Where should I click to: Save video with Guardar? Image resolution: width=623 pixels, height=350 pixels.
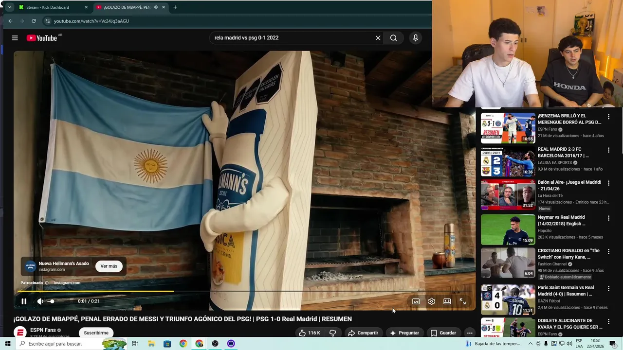[x=443, y=333]
